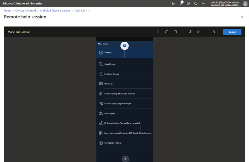Click the Mode: Full Control label
This screenshot has width=249, height=162.
point(18,32)
